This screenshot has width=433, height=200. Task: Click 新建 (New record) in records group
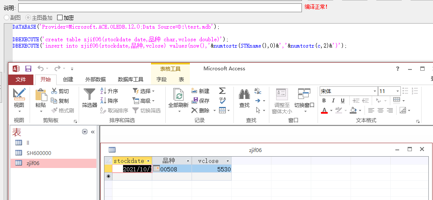pyautogui.click(x=200, y=91)
